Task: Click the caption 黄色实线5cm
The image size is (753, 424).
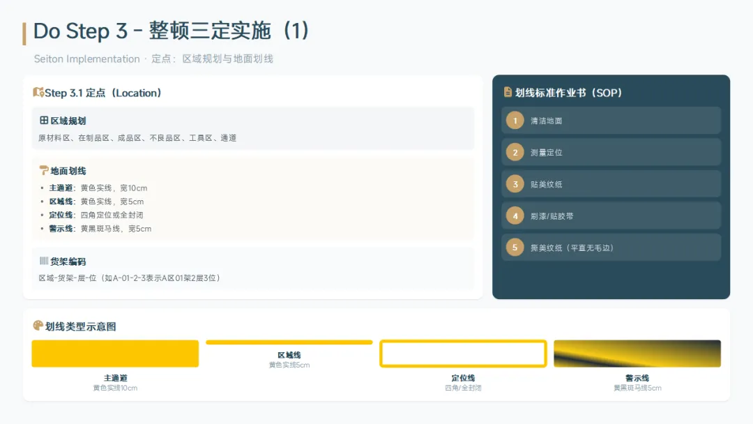Action: point(289,365)
